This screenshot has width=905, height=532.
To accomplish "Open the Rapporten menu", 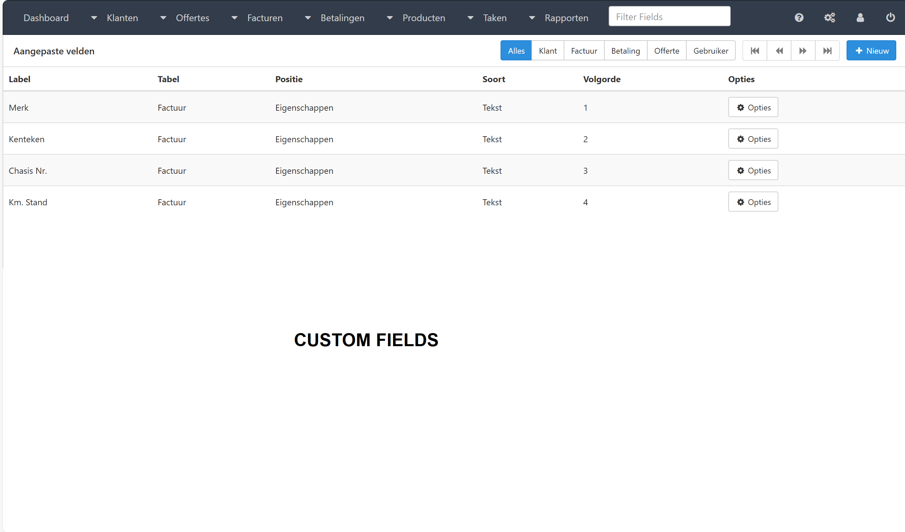I will coord(566,18).
